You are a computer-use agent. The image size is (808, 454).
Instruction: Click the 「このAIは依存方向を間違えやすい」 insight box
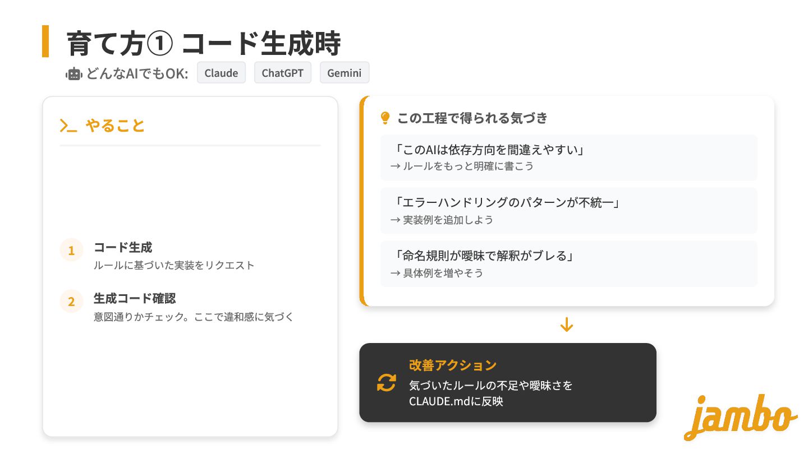568,157
